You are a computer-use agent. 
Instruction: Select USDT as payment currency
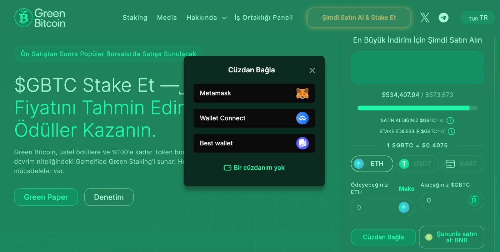click(x=417, y=164)
